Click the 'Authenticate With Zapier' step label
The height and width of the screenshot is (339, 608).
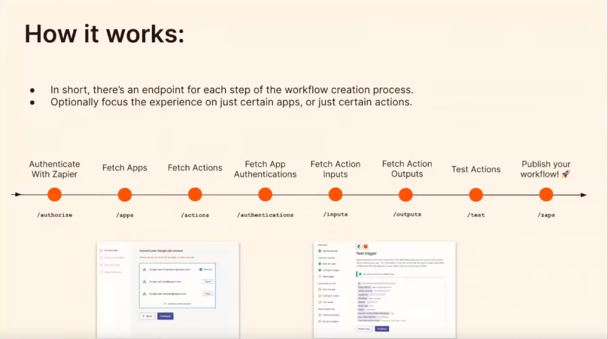pos(55,169)
